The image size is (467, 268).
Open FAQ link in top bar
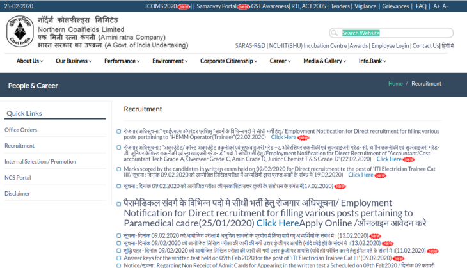(x=421, y=6)
